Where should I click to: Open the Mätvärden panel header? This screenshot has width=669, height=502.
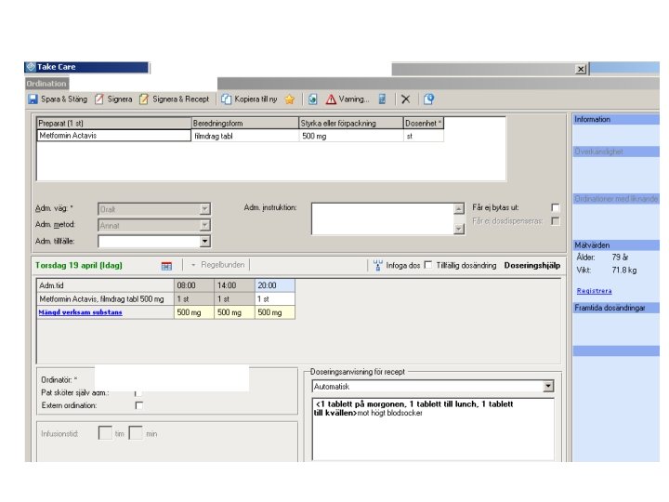(x=616, y=245)
